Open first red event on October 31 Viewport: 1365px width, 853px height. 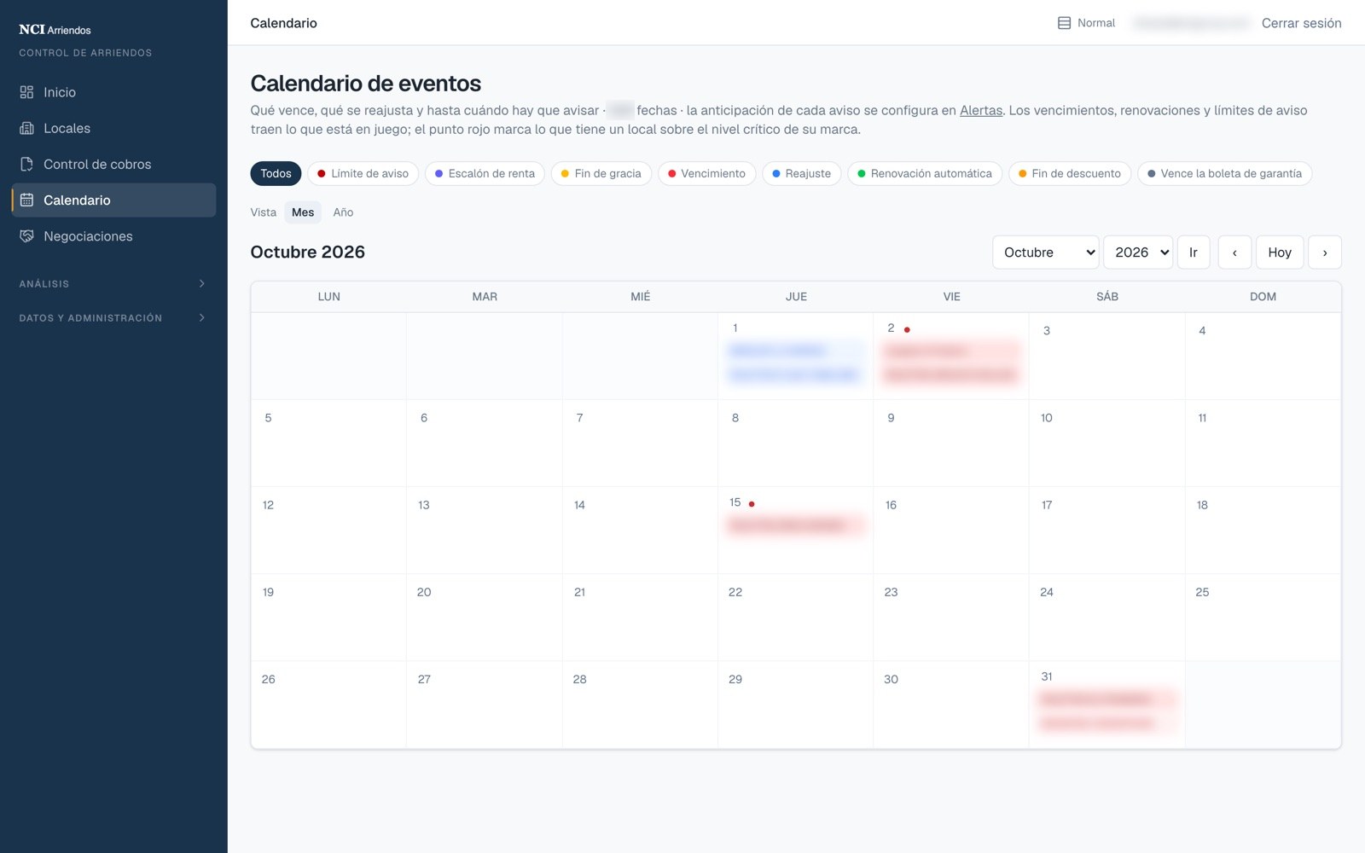click(x=1107, y=699)
